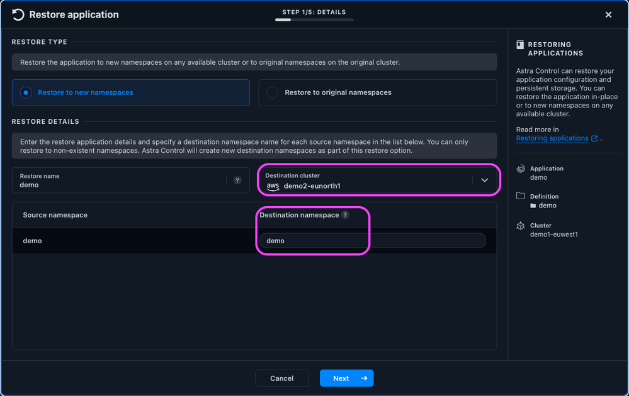629x396 pixels.
Task: Click the STEP 1/5: DETAILS label
Action: point(314,12)
